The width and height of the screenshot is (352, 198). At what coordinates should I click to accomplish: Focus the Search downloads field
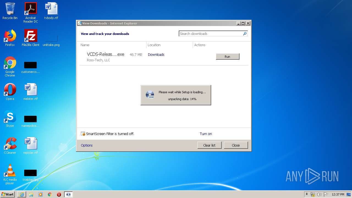(x=210, y=34)
